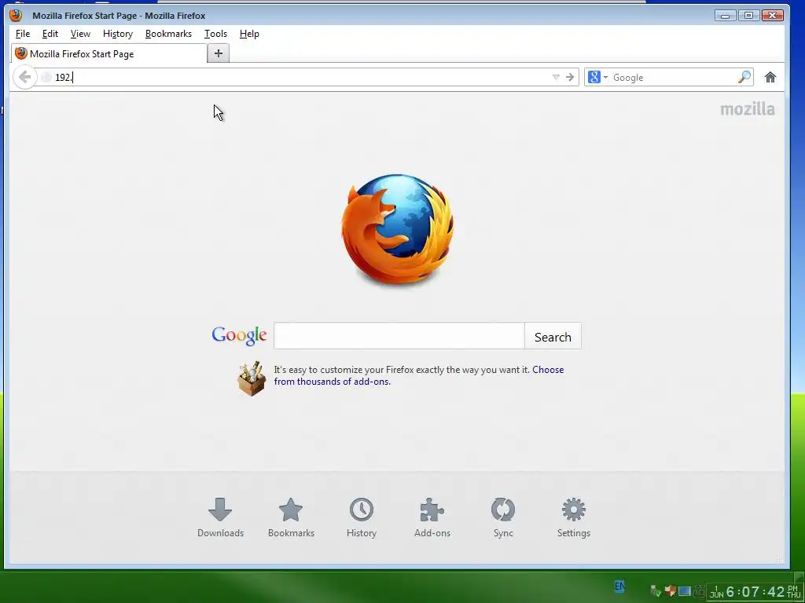Select the Mozilla Firefox Start Page tab

point(108,54)
